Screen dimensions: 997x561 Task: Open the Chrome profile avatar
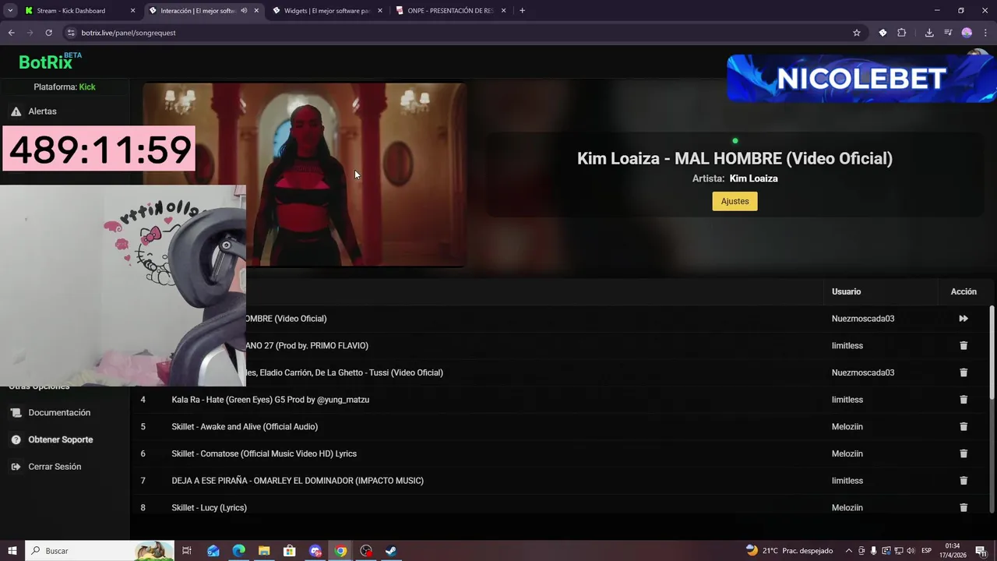[x=967, y=33]
